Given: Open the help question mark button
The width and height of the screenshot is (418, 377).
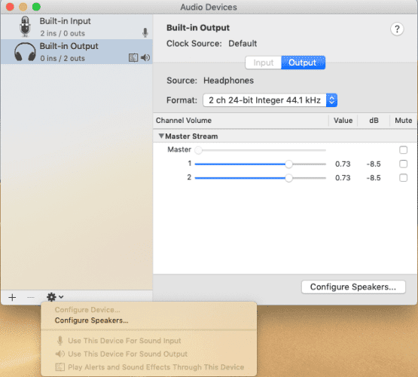Looking at the screenshot, I should (x=397, y=29).
